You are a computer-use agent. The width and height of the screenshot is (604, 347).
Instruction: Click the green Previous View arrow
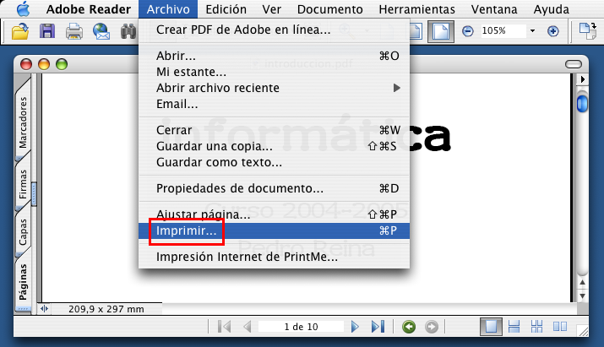[409, 327]
